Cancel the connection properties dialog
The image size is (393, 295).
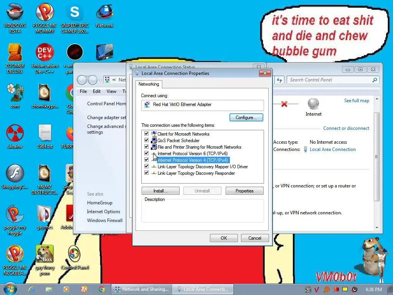click(x=255, y=238)
